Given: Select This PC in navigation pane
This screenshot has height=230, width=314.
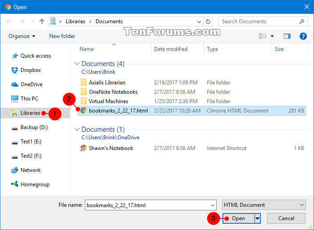Looking at the screenshot, I should tap(25, 99).
